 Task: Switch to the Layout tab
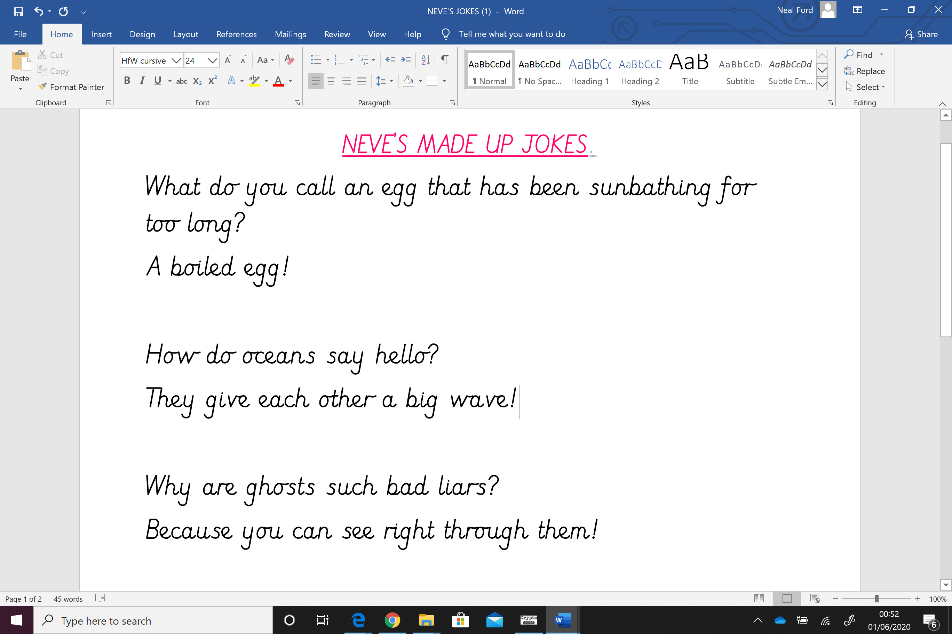(186, 34)
